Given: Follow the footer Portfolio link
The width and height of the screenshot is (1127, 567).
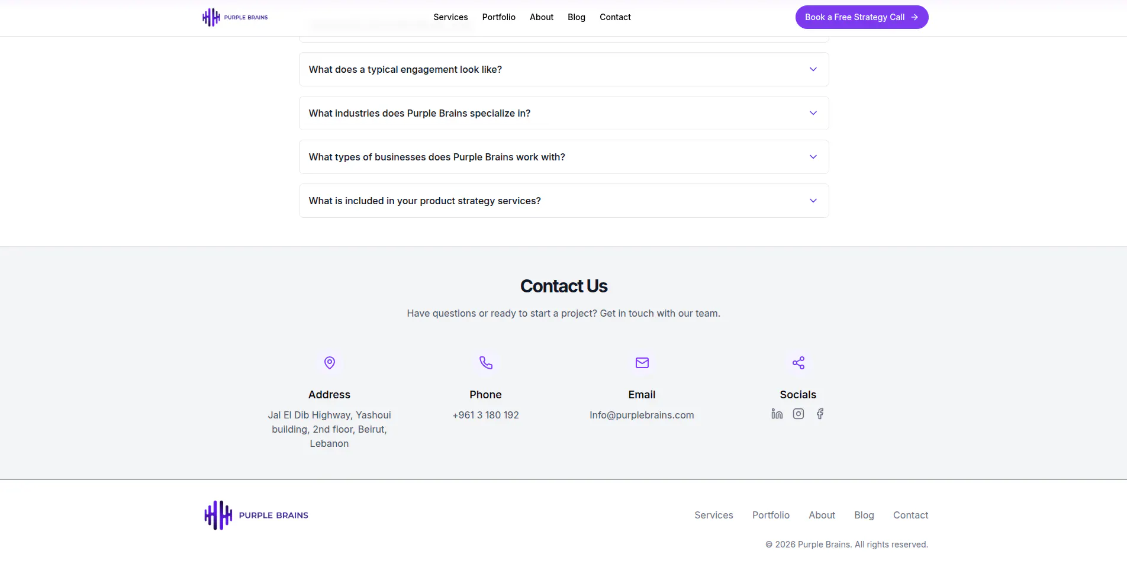Looking at the screenshot, I should [771, 515].
